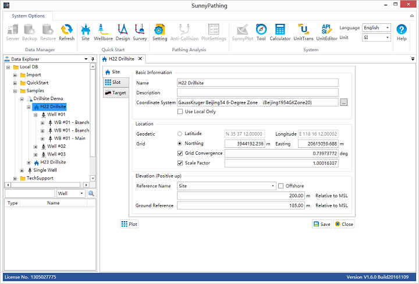Activate the H22 Drillsite document tab
Viewport: 419px width, 284px height.
tap(121, 59)
